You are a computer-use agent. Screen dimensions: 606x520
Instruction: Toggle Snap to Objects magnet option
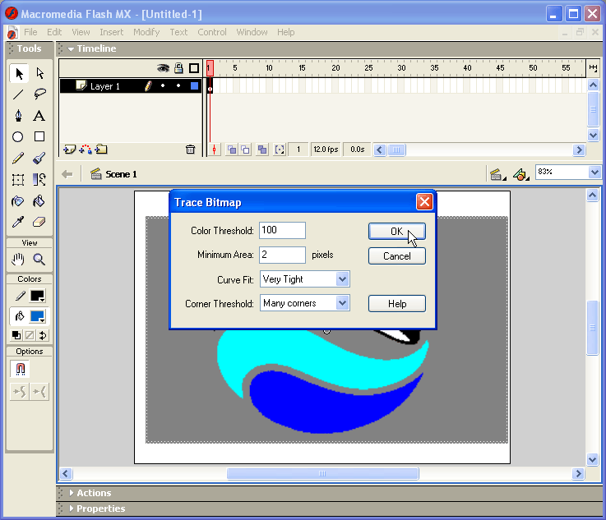[x=20, y=369]
